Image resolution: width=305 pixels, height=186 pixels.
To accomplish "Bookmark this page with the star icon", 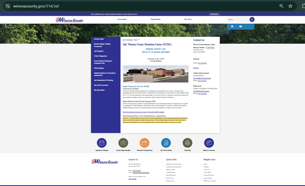I will click(290, 6).
